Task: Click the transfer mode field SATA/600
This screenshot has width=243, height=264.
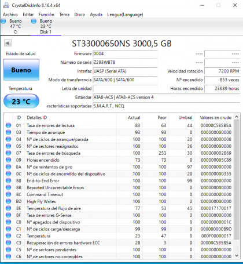Action: coord(125,79)
